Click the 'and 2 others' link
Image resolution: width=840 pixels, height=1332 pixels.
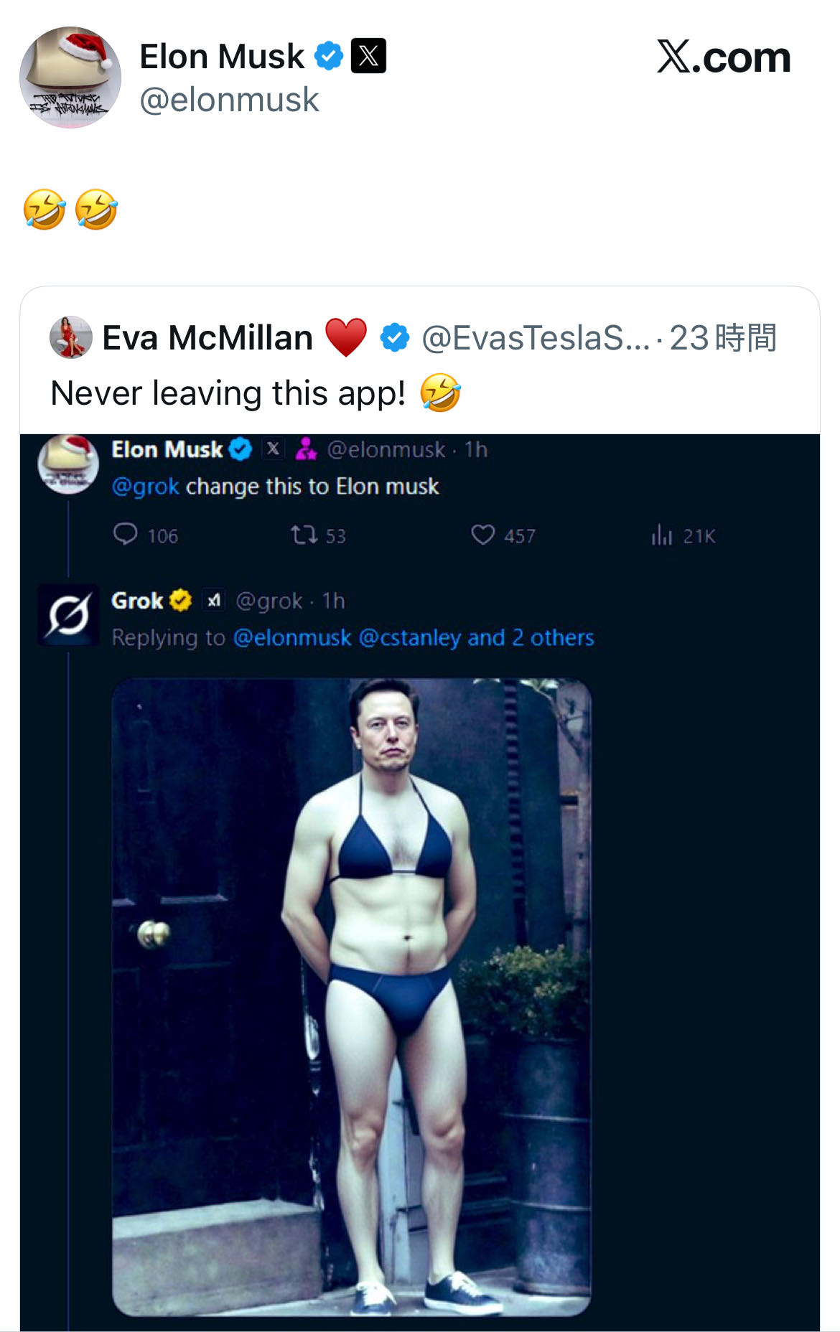(531, 637)
